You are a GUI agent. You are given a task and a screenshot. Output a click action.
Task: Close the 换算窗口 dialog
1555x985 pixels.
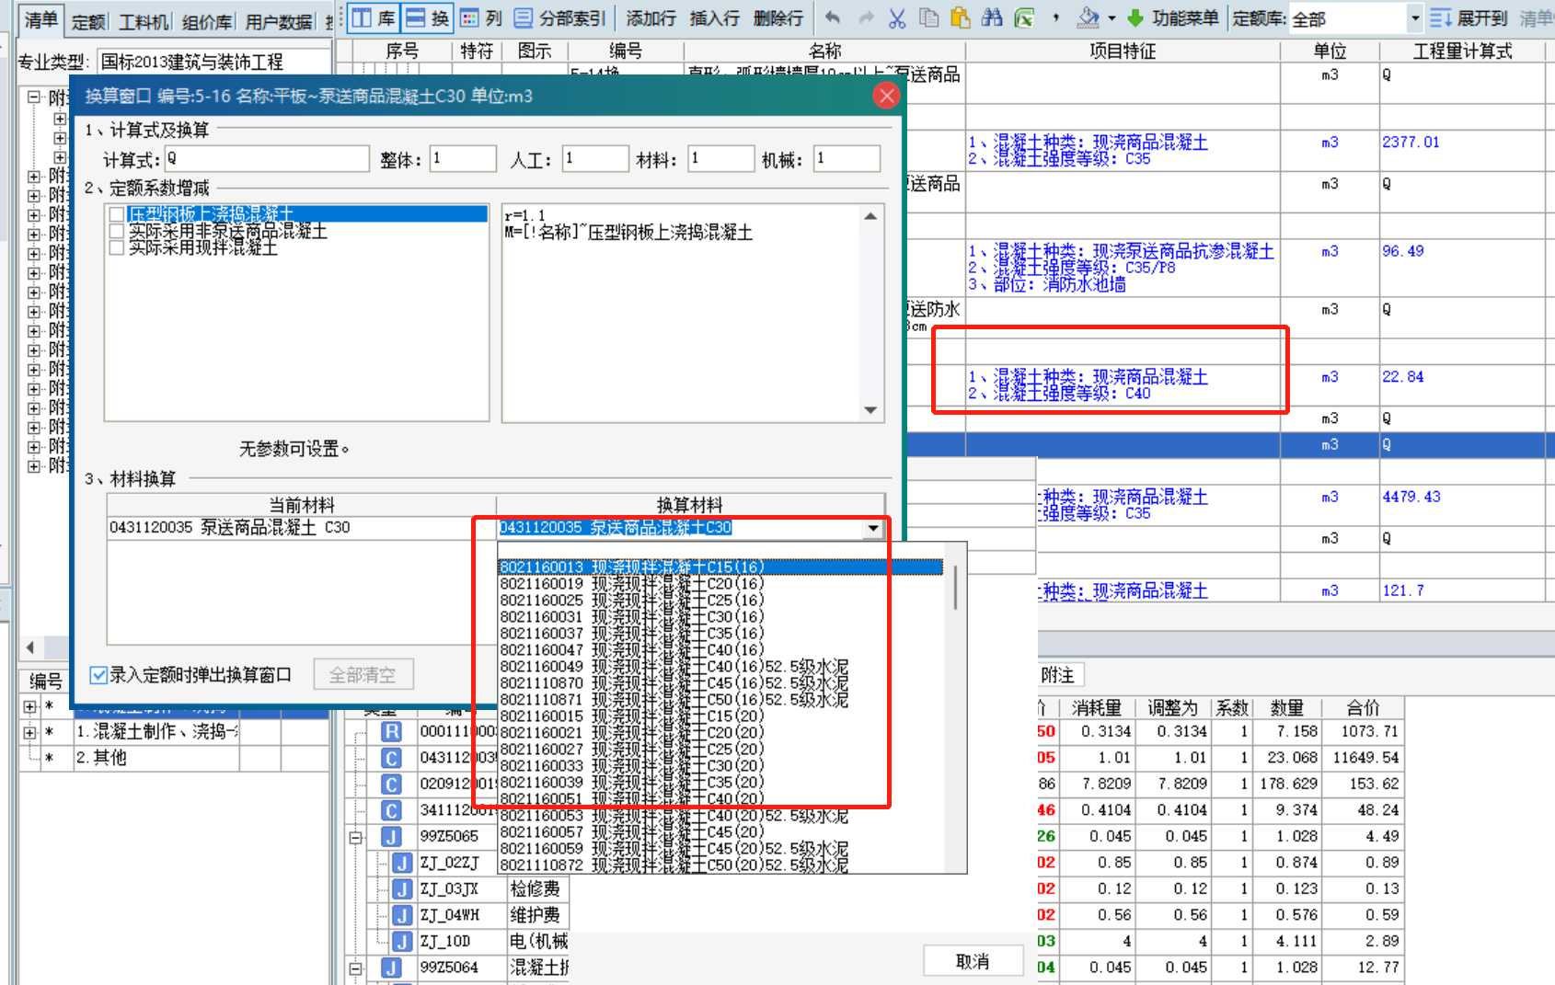pos(886,96)
